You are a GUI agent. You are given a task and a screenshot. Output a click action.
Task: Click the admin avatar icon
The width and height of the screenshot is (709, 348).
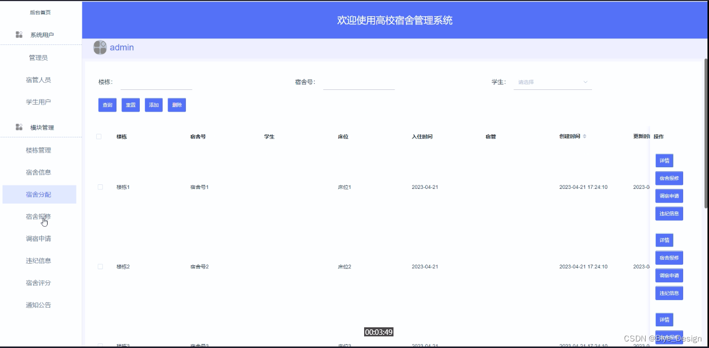coord(99,47)
